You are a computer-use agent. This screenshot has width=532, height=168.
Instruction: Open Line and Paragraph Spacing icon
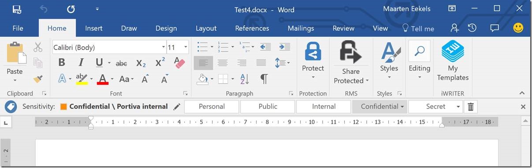(280, 63)
